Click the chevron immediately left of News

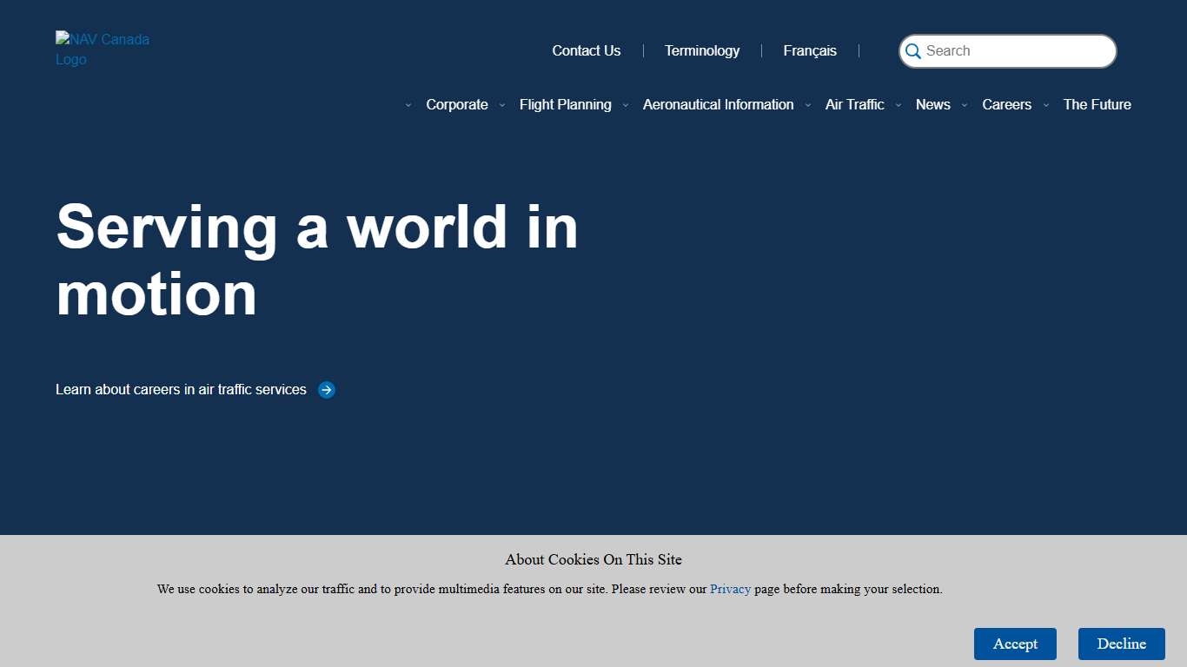coord(899,105)
